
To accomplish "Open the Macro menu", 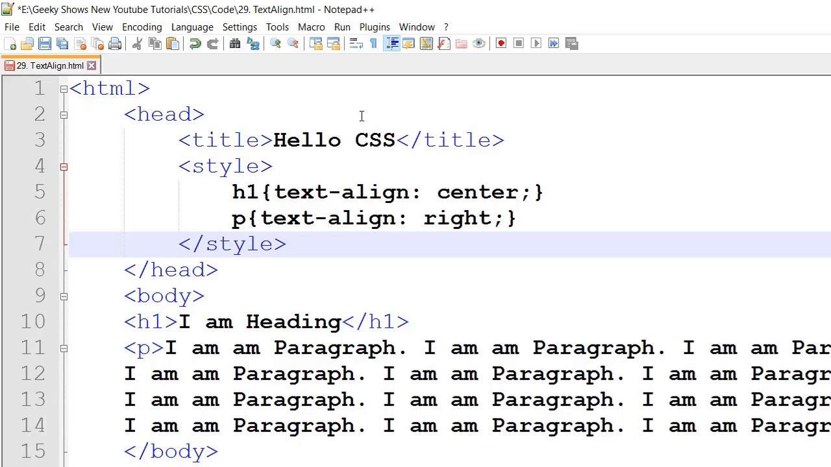I will [x=311, y=27].
